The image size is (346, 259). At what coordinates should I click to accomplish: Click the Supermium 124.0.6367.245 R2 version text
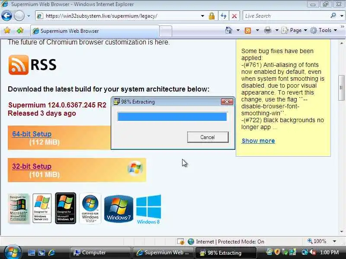point(57,105)
